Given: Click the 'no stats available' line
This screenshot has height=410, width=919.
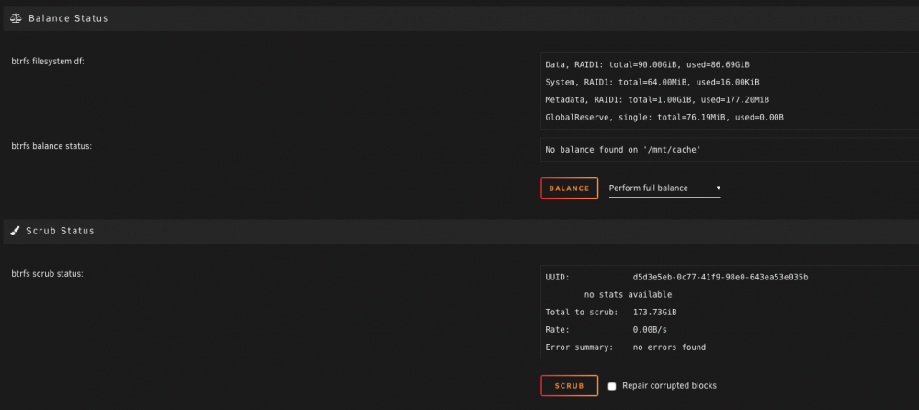Looking at the screenshot, I should pos(628,294).
